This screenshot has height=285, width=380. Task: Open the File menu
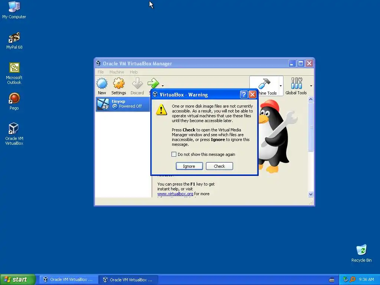coord(101,72)
